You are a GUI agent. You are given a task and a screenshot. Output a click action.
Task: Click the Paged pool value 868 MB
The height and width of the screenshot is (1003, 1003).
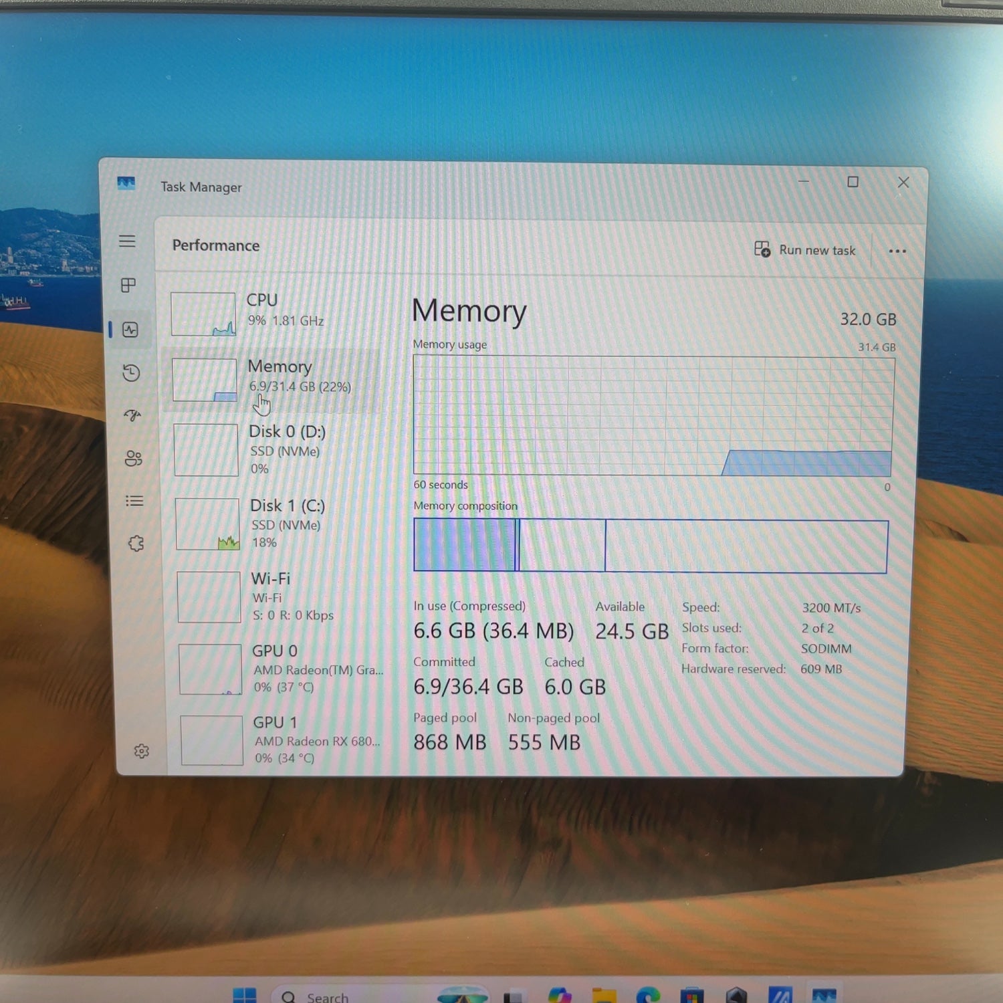point(450,742)
